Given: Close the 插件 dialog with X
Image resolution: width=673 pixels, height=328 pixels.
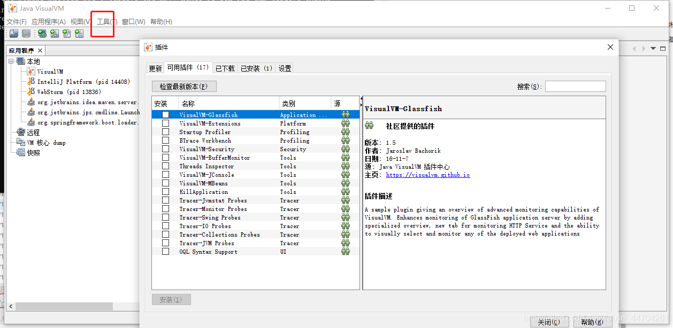Looking at the screenshot, I should (x=610, y=47).
